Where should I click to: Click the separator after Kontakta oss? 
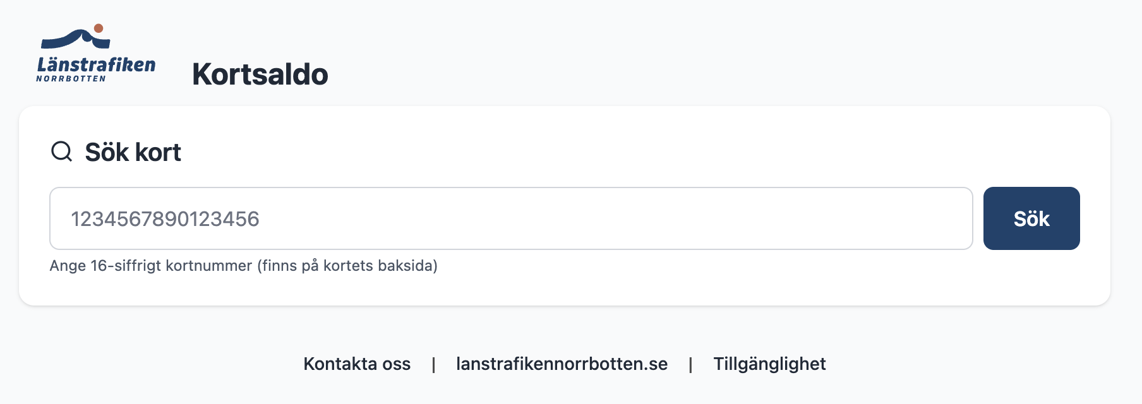point(433,364)
